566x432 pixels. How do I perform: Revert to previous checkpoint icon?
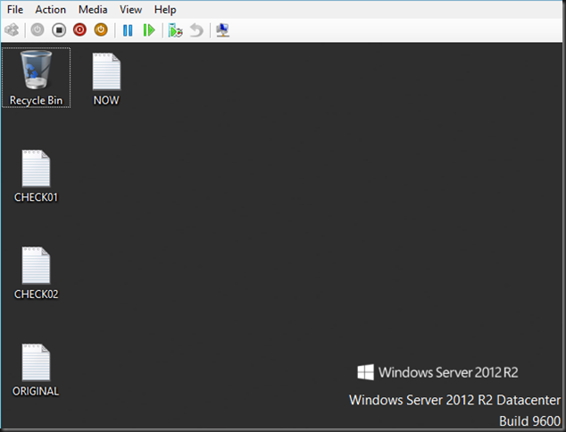point(196,30)
